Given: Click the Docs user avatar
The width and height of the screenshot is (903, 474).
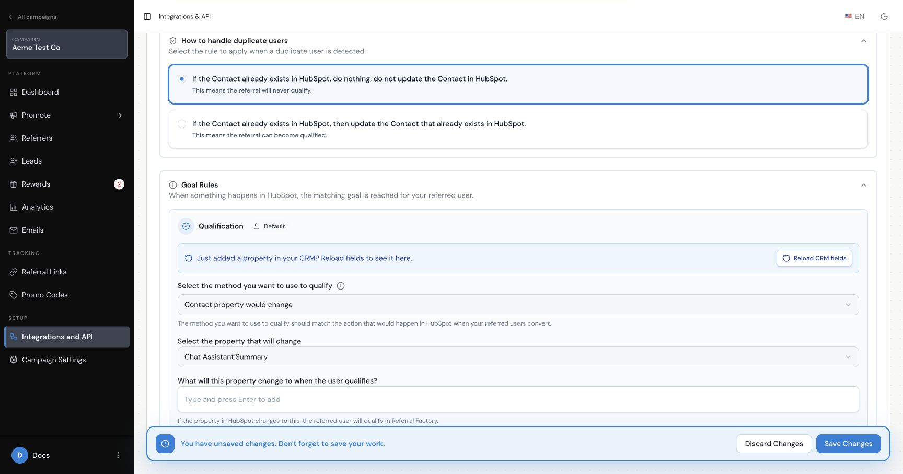Looking at the screenshot, I should (x=20, y=455).
